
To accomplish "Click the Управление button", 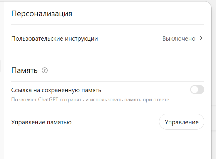I will coord(182,122).
